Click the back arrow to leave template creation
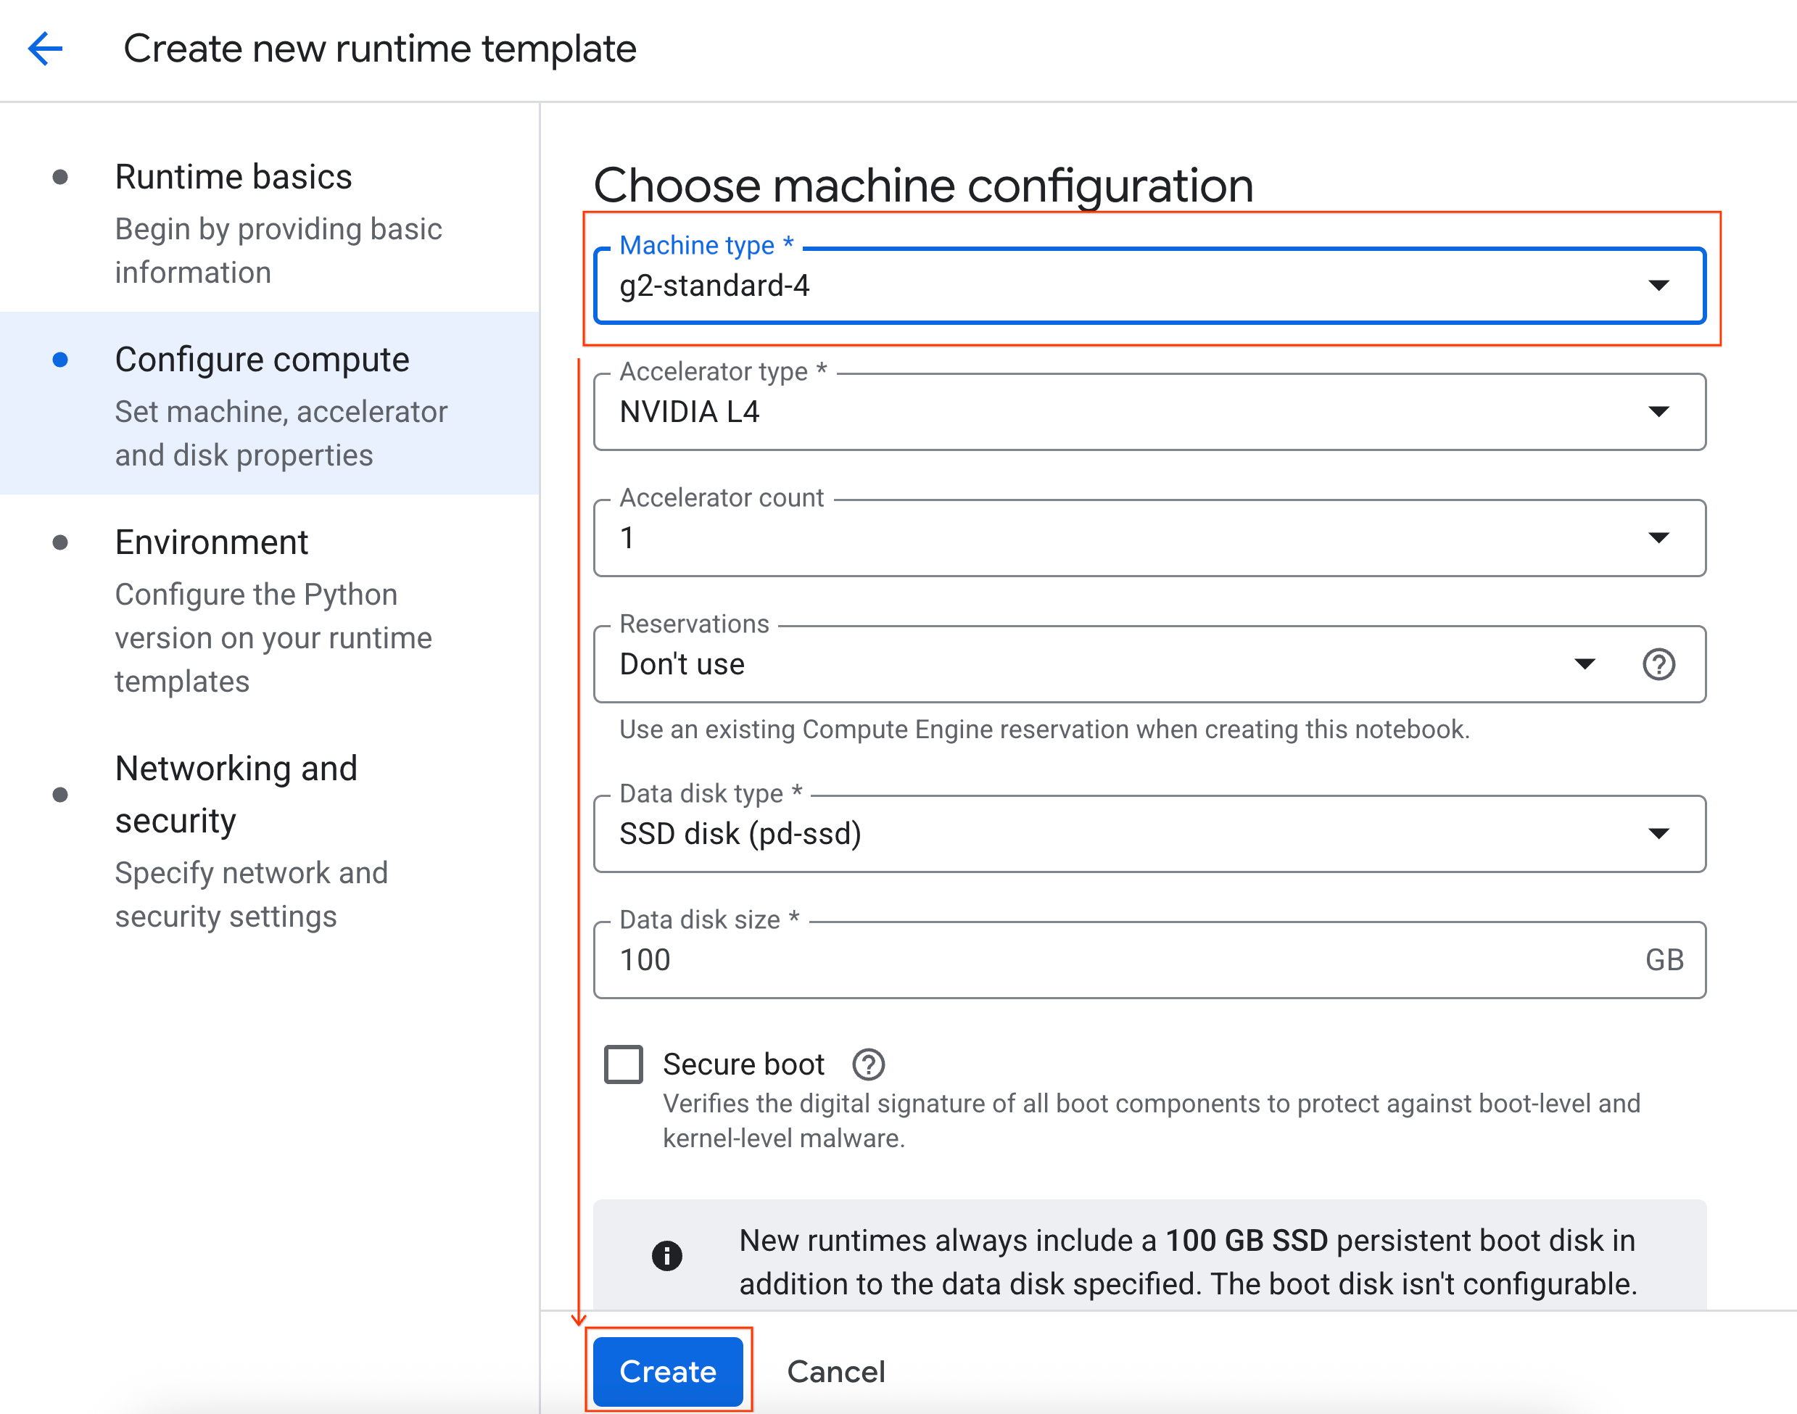This screenshot has height=1414, width=1797. 46,48
